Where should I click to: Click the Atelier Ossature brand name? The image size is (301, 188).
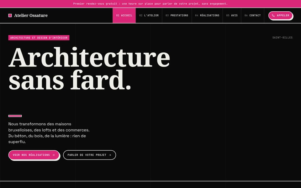point(31,16)
